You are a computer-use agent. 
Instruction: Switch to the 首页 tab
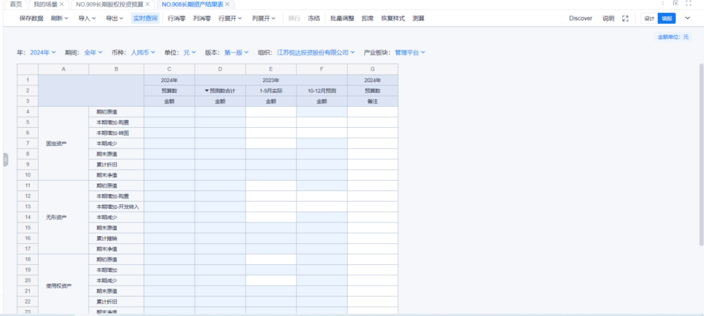click(x=16, y=4)
